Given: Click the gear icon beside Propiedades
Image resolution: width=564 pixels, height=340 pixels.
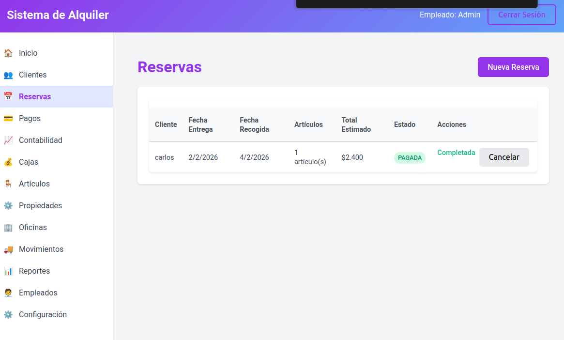Looking at the screenshot, I should (8, 205).
